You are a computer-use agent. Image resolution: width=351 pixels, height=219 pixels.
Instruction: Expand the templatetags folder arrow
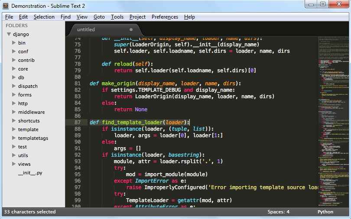(x=14, y=138)
